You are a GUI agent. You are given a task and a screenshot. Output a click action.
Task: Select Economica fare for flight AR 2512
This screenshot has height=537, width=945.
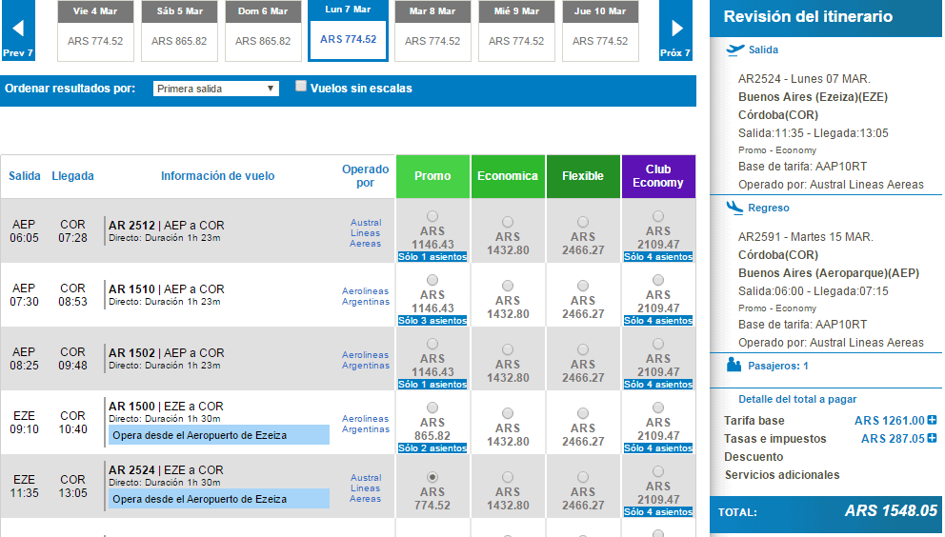(x=508, y=222)
